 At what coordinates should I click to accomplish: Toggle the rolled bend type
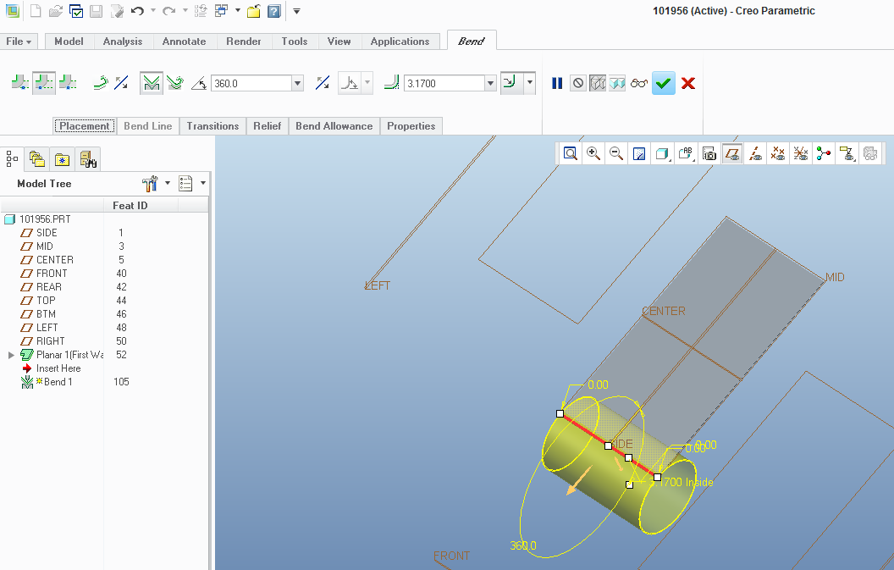pyautogui.click(x=175, y=83)
